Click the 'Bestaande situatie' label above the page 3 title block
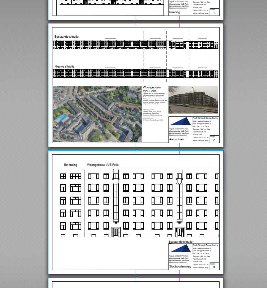This screenshot has height=288, width=267. (180, 242)
